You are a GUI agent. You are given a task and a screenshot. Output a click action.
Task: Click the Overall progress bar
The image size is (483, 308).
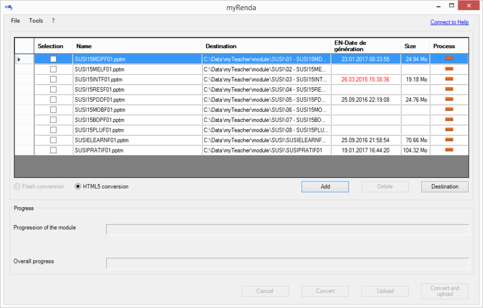pyautogui.click(x=287, y=263)
